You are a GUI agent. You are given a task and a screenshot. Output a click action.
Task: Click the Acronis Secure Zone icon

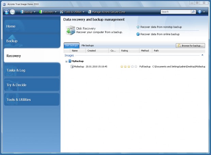[x=90, y=12]
